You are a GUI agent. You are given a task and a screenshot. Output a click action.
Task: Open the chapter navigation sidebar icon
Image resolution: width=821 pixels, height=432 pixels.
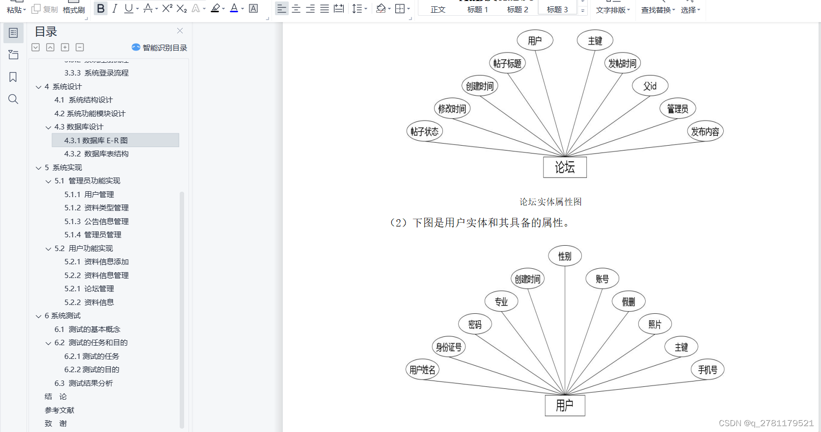tap(13, 55)
